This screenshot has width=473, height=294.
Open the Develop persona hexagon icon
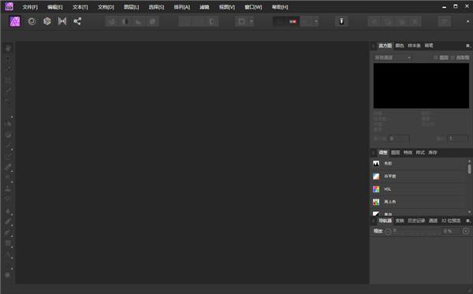pos(47,21)
